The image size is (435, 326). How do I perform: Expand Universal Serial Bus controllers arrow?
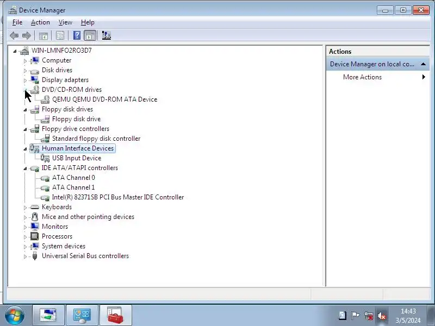[x=25, y=256]
